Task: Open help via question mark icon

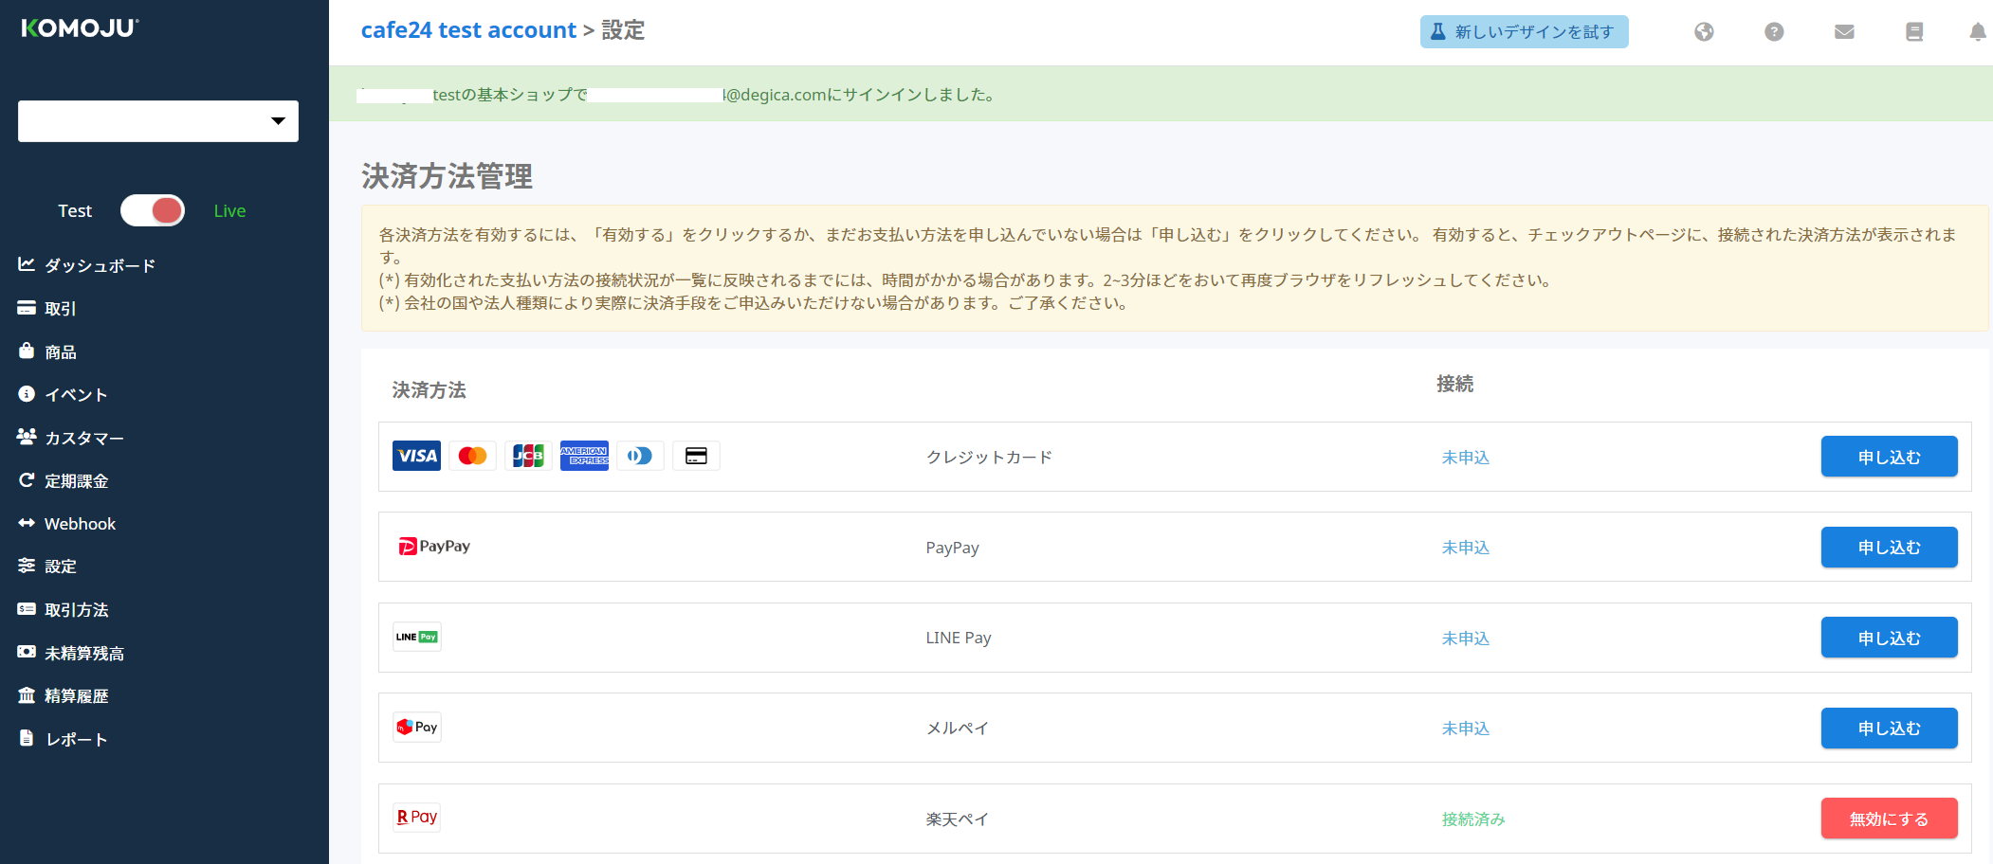Action: point(1774,32)
